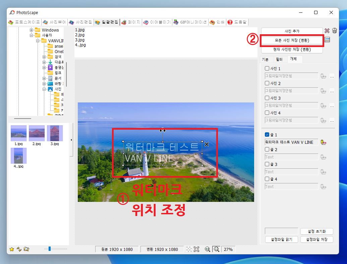Enable the 글 3 checkbox

pos(267,164)
